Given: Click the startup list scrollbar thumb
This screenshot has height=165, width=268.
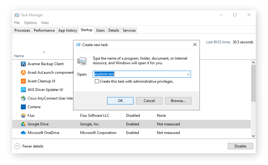Looking at the screenshot, I should 253,83.
